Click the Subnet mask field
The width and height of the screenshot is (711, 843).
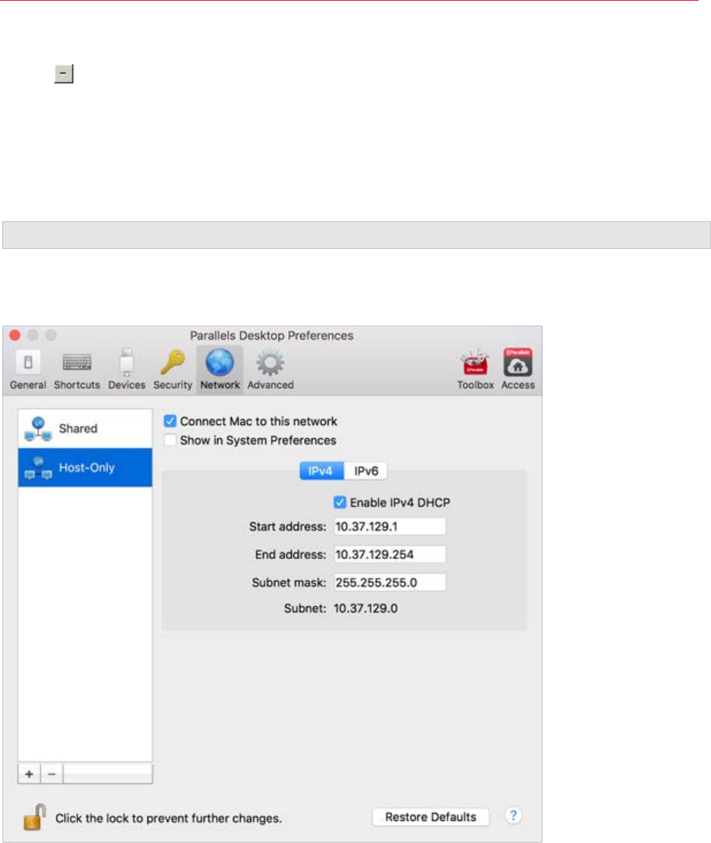(390, 582)
